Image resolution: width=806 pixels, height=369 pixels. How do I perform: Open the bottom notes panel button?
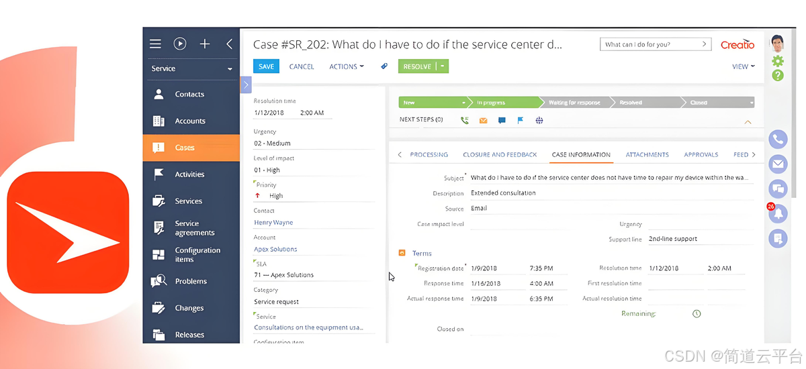coord(778,238)
